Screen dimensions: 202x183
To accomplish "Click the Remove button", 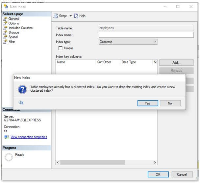I will click(x=176, y=71).
